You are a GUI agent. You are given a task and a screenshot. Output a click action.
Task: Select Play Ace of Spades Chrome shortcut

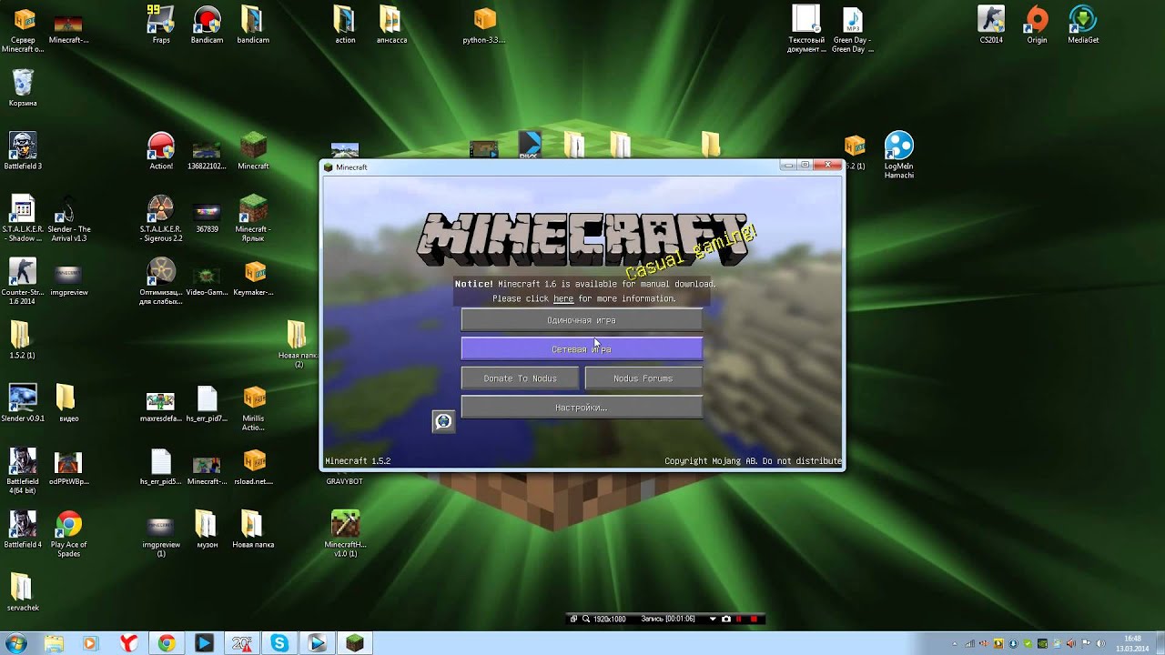(69, 533)
